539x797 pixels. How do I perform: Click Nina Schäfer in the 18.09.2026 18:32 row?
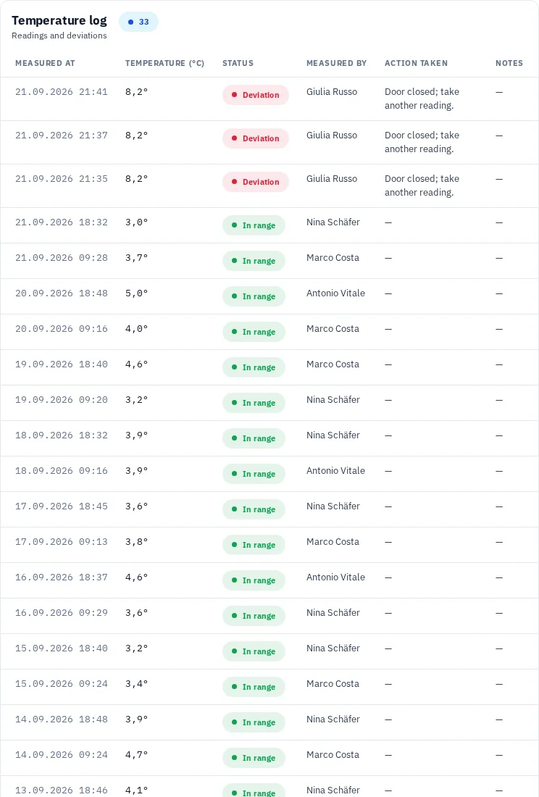pyautogui.click(x=333, y=435)
